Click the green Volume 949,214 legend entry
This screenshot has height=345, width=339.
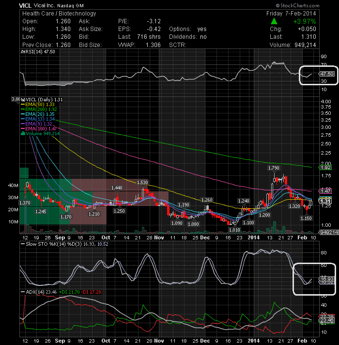click(40, 134)
